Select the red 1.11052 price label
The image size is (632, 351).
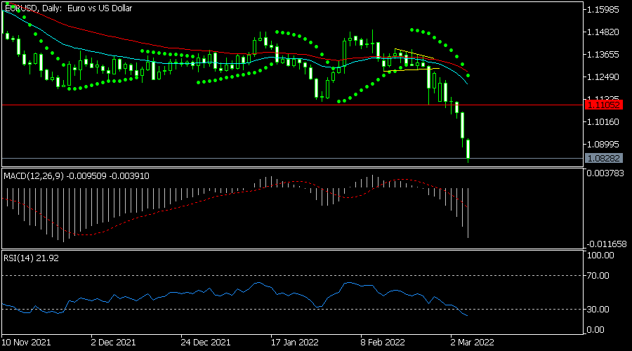click(603, 105)
